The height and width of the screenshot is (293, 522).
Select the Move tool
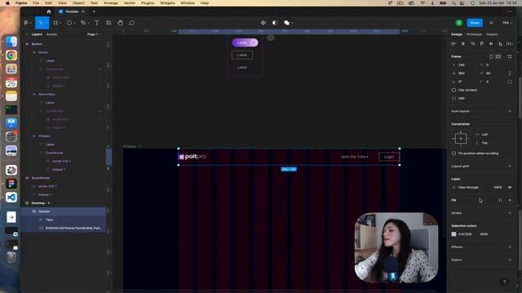[41, 23]
